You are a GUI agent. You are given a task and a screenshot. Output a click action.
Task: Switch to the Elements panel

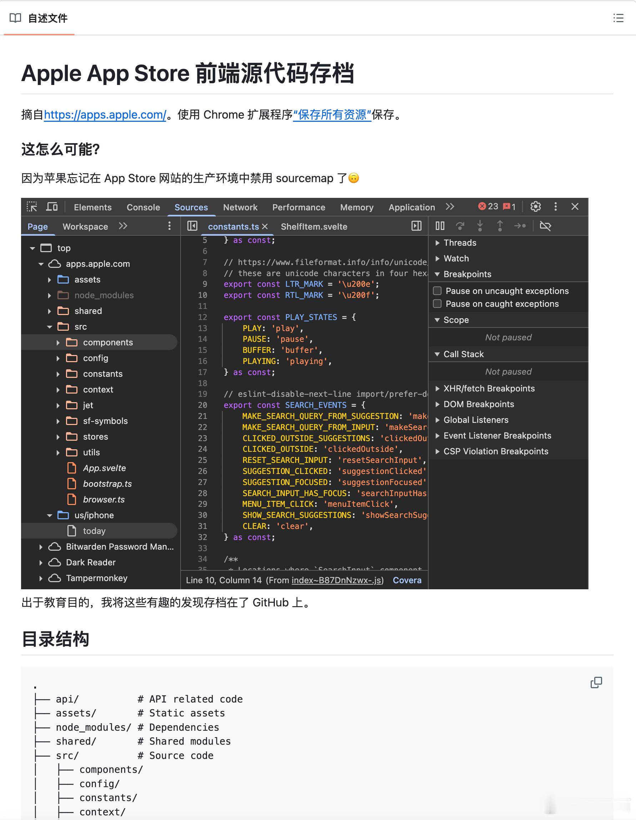(93, 207)
